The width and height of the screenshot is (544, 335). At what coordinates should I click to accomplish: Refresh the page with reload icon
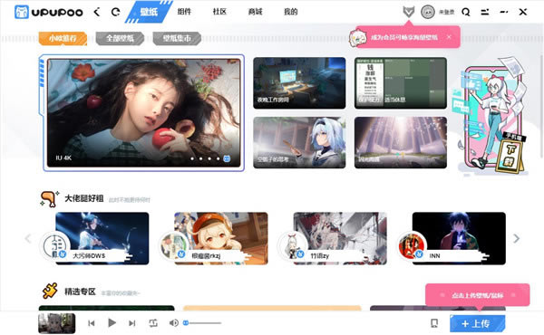[x=115, y=12]
